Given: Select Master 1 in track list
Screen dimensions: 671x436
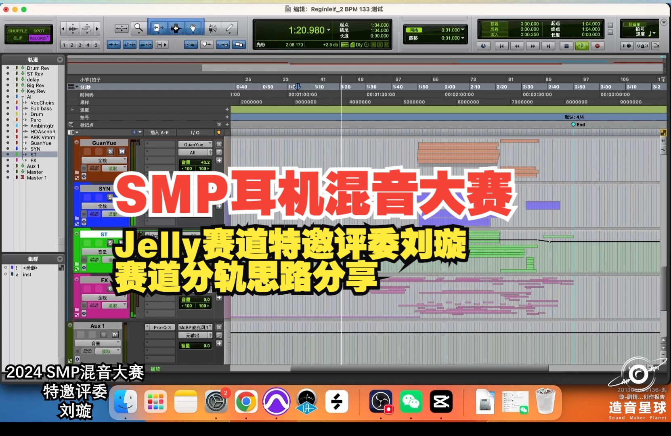Looking at the screenshot, I should point(36,178).
